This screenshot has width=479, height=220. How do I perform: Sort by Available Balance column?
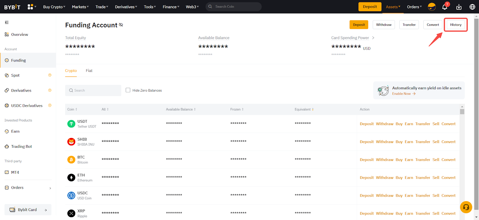(181, 109)
